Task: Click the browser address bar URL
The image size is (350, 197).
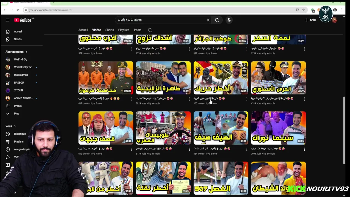Action: (x=51, y=10)
